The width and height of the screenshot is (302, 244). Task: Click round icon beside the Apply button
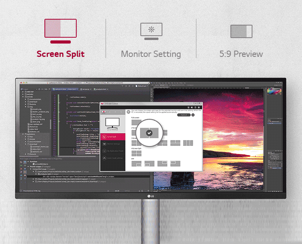(x=193, y=115)
